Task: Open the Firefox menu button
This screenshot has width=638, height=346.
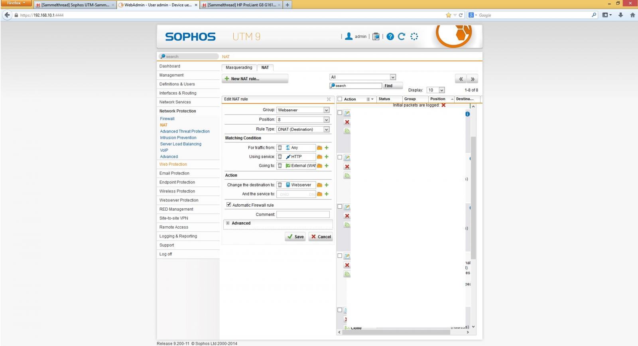Action: tap(16, 3)
